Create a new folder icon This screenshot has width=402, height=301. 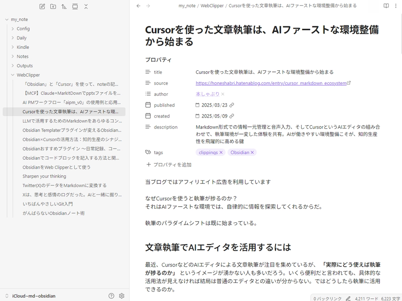click(x=53, y=7)
